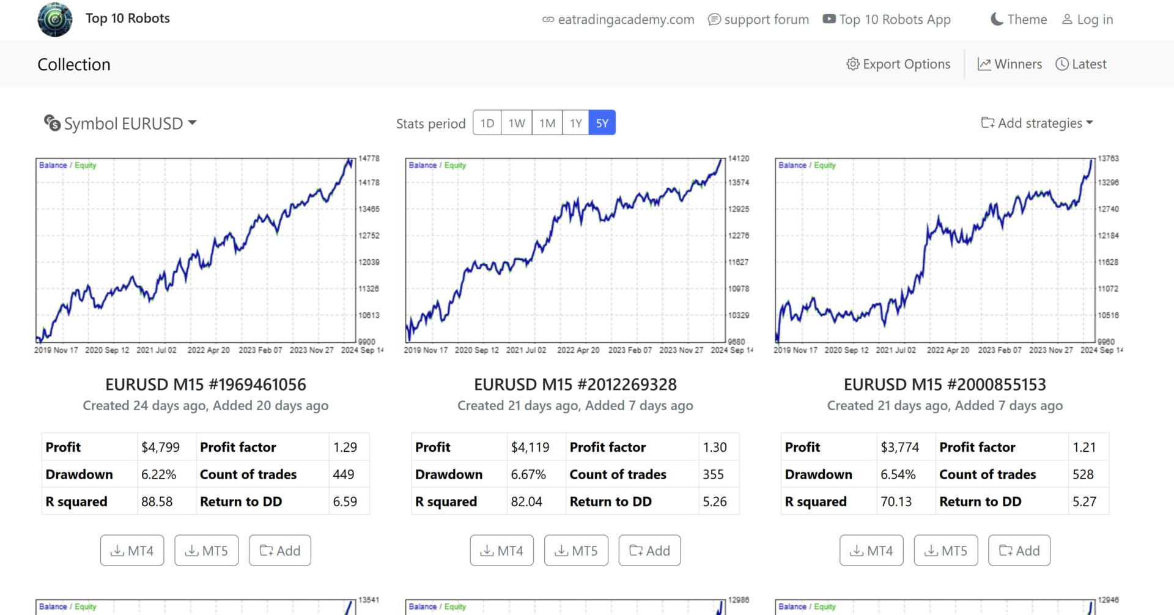Add strategy #2000855153 to collection
This screenshot has height=615, width=1174.
coord(1019,551)
